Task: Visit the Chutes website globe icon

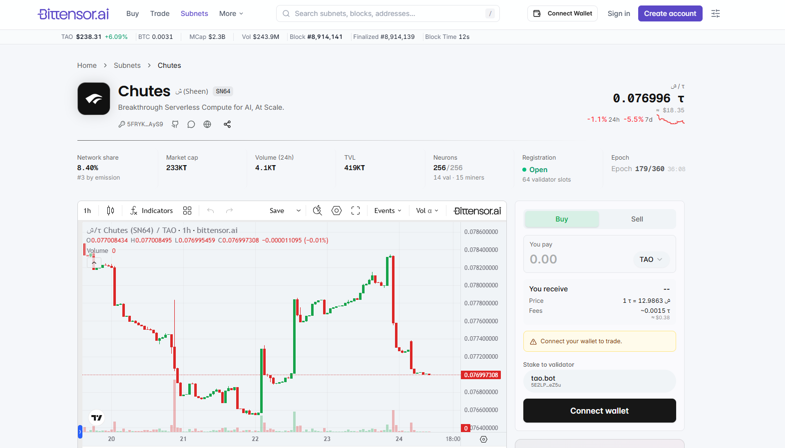Action: click(207, 124)
